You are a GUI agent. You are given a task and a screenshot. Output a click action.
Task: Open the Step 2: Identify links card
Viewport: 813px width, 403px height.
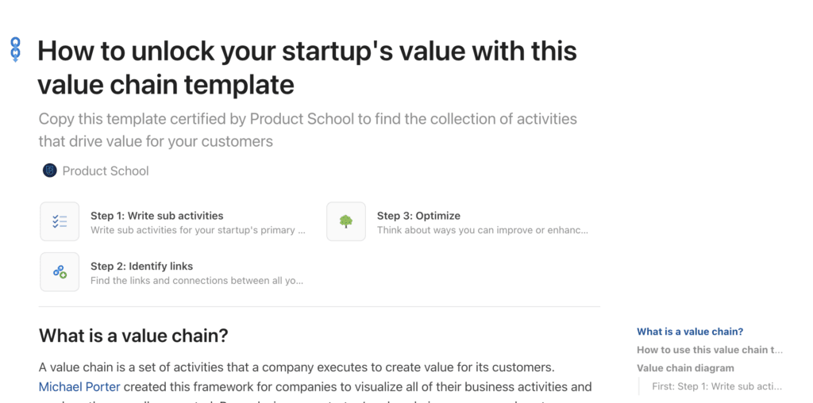[142, 267]
